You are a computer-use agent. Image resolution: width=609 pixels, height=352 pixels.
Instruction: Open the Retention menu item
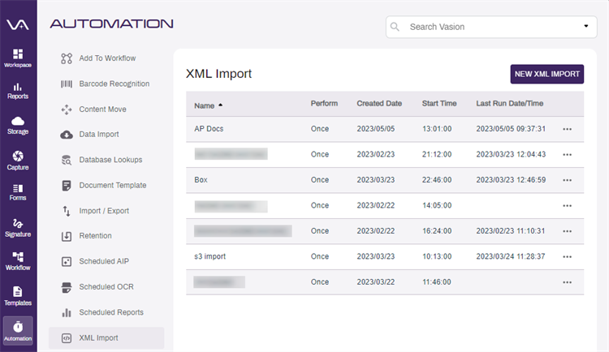click(95, 236)
